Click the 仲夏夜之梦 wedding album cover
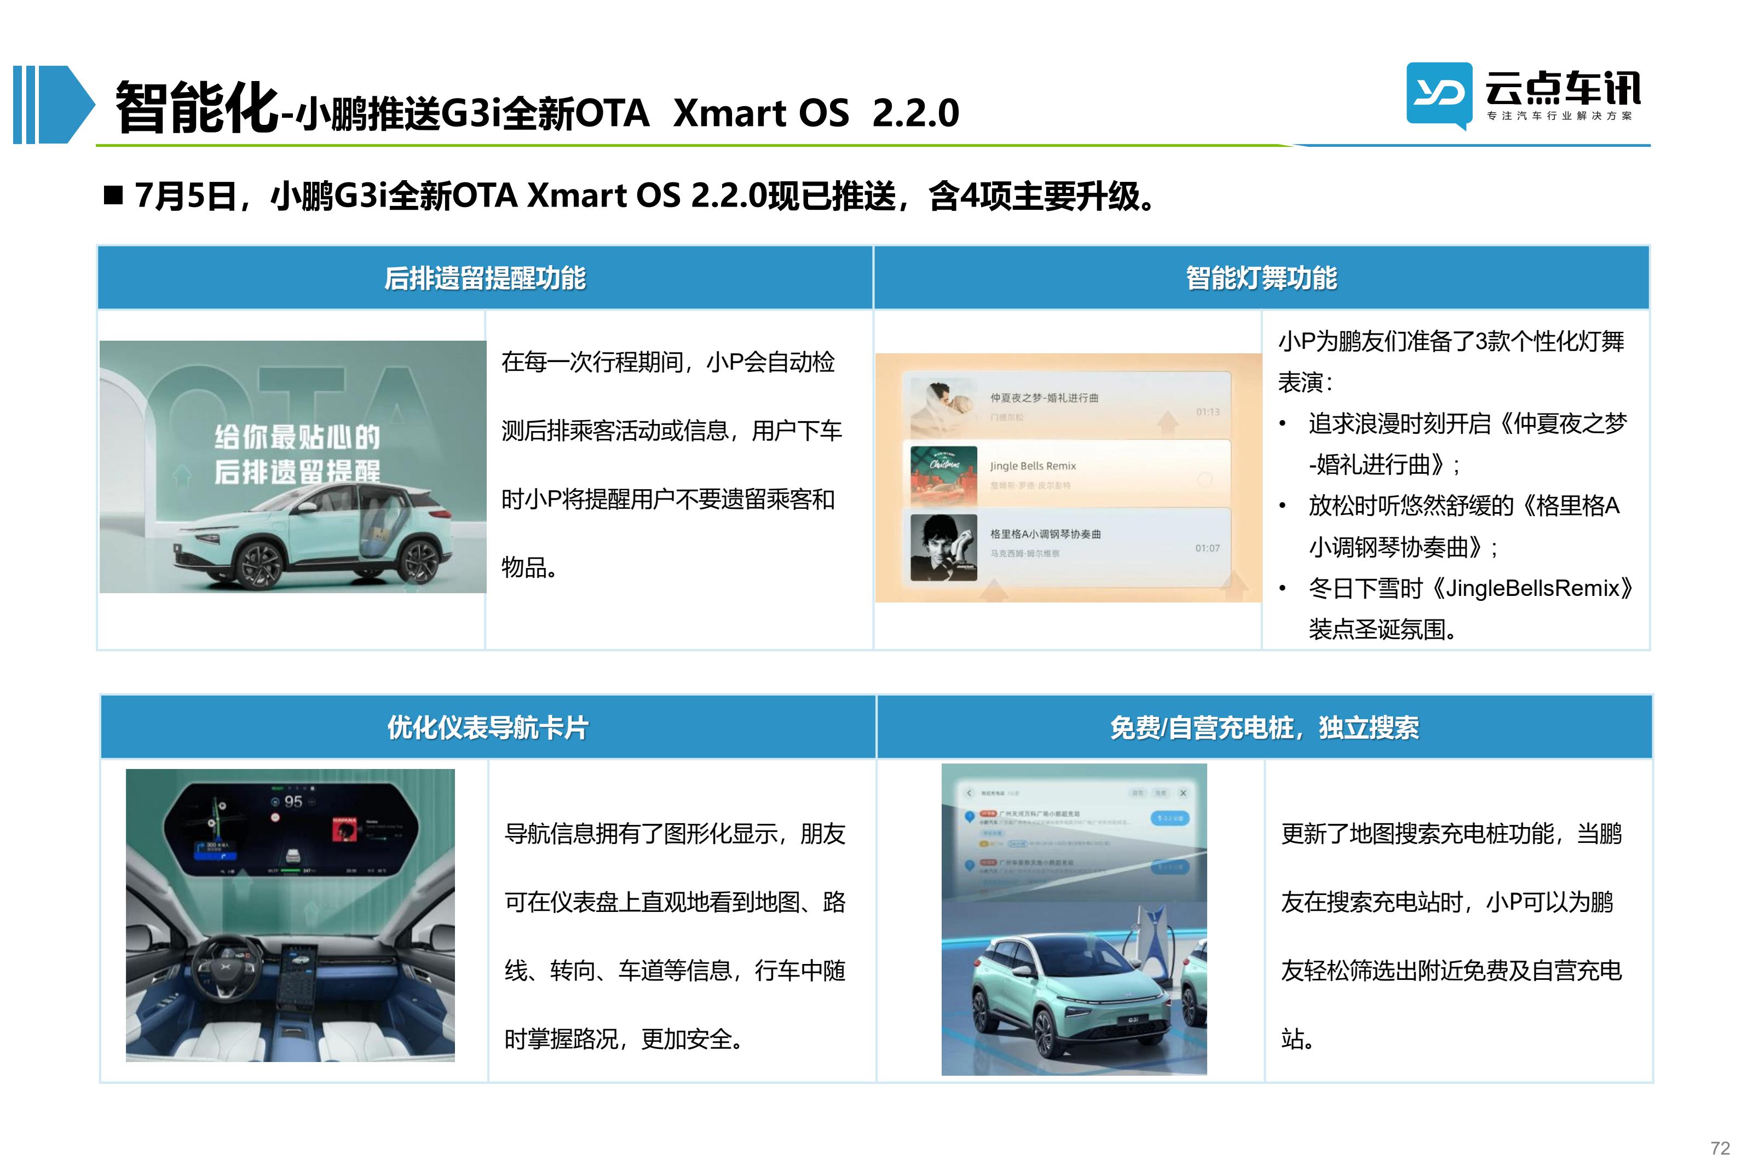The height and width of the screenshot is (1165, 1747). click(x=944, y=406)
